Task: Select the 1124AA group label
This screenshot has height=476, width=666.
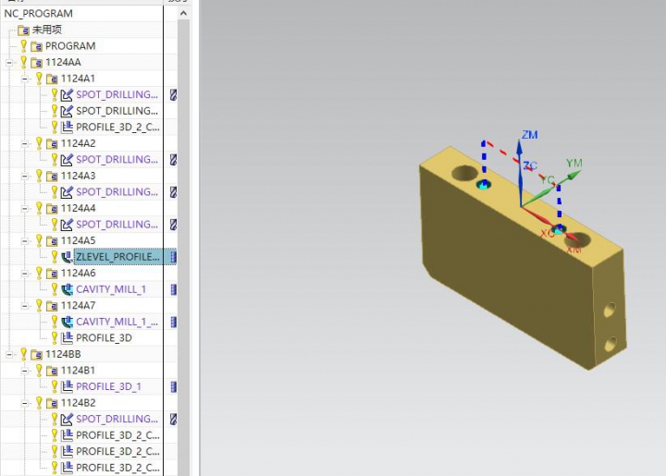Action: [x=63, y=62]
